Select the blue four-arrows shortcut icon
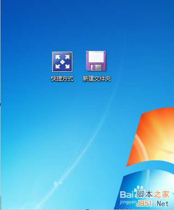 coord(62,62)
